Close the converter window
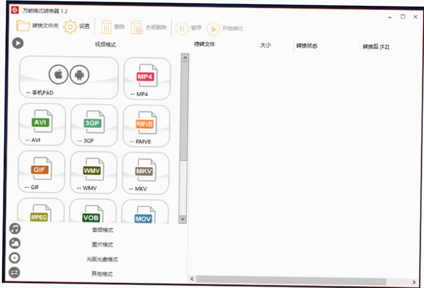The width and height of the screenshot is (424, 288). tap(416, 17)
